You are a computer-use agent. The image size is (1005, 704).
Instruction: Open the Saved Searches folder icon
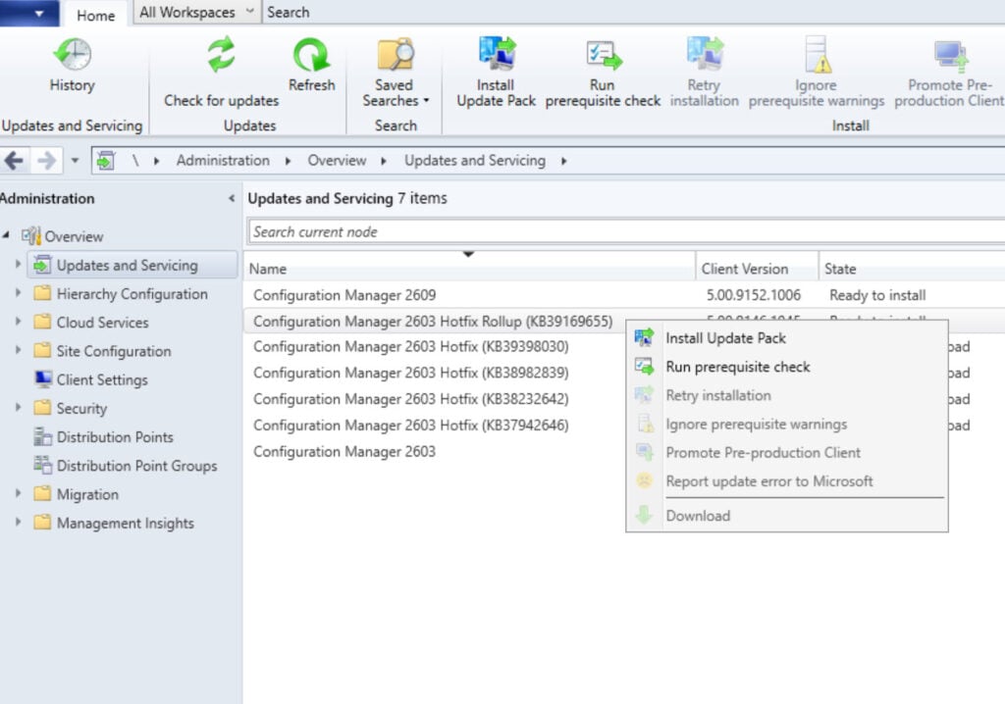tap(395, 55)
